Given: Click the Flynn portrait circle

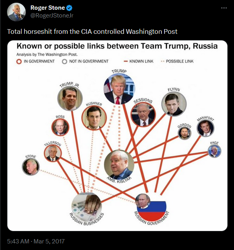Looking at the screenshot, I should (174, 104).
